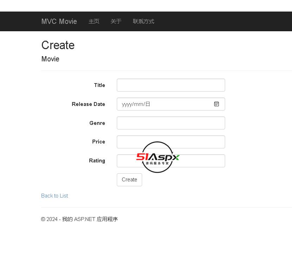This screenshot has height=268, width=292.
Task: Follow the Back to List link
Action: tap(55, 196)
